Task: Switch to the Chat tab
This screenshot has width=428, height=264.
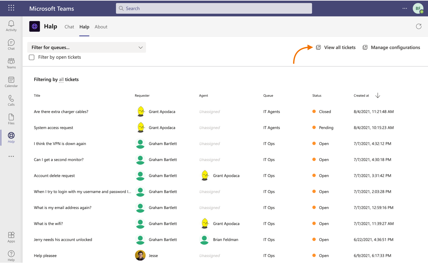Action: [x=69, y=27]
